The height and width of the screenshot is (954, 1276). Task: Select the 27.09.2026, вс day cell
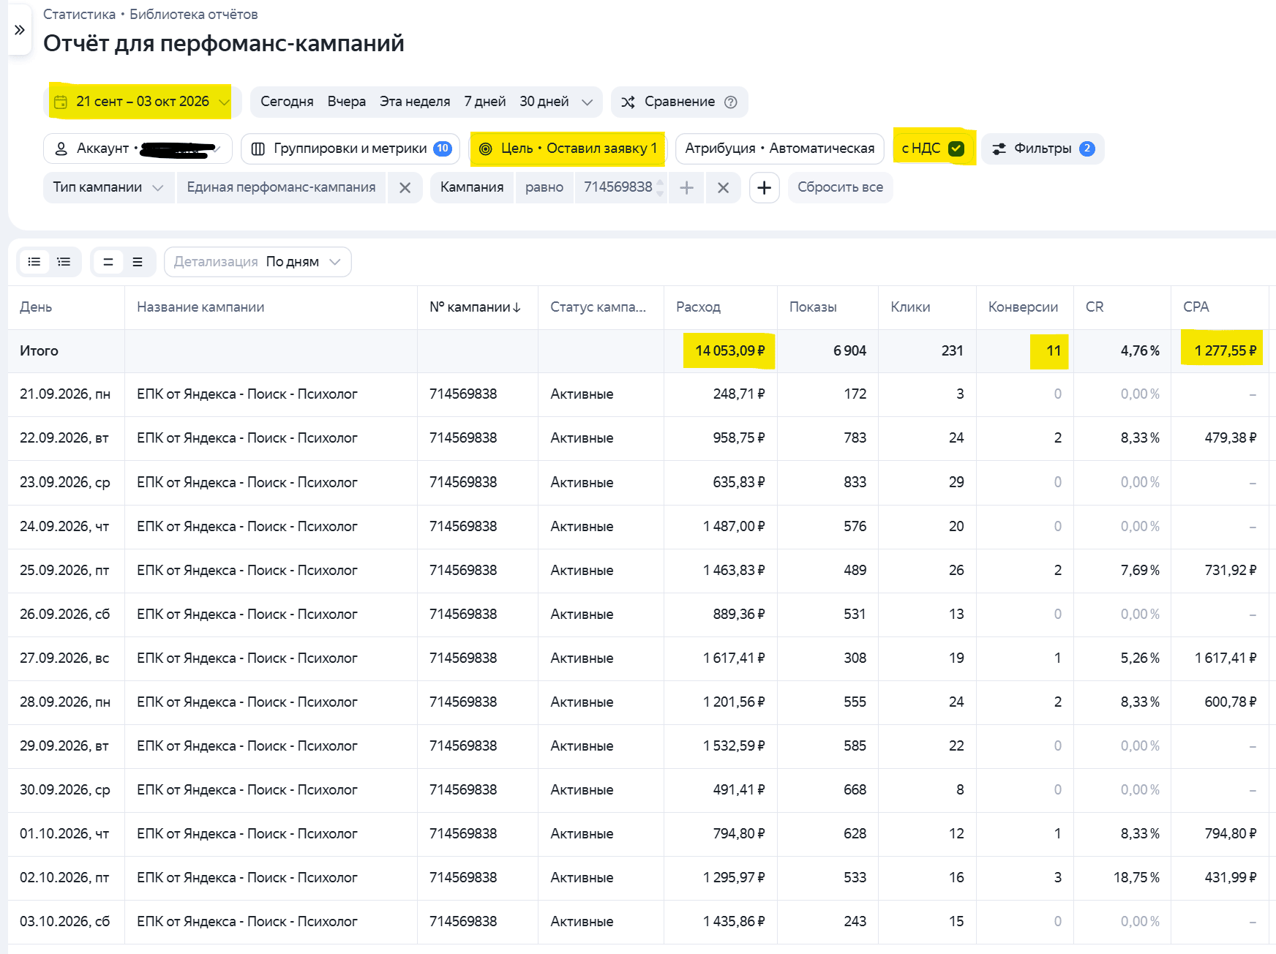pyautogui.click(x=64, y=658)
